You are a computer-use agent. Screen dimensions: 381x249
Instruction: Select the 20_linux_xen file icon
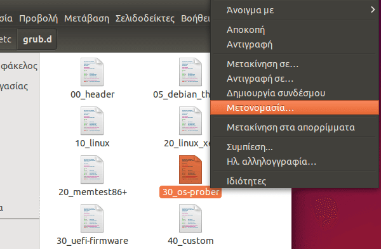190,121
